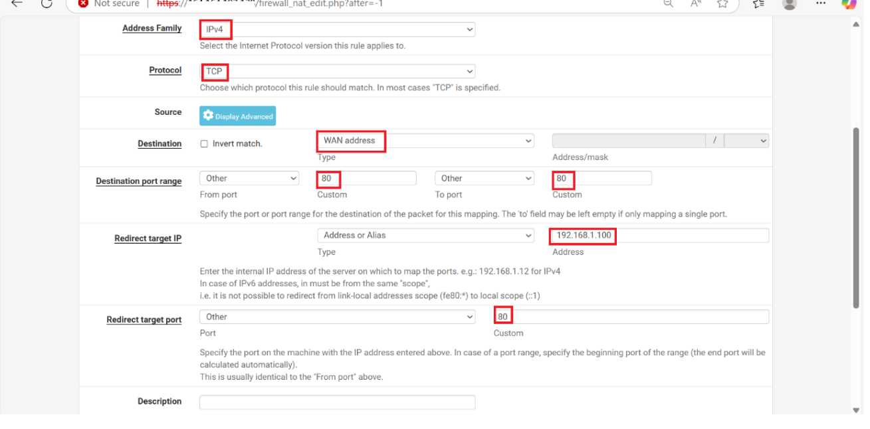870x429 pixels.
Task: Open the browser profile icon
Action: pyautogui.click(x=790, y=3)
